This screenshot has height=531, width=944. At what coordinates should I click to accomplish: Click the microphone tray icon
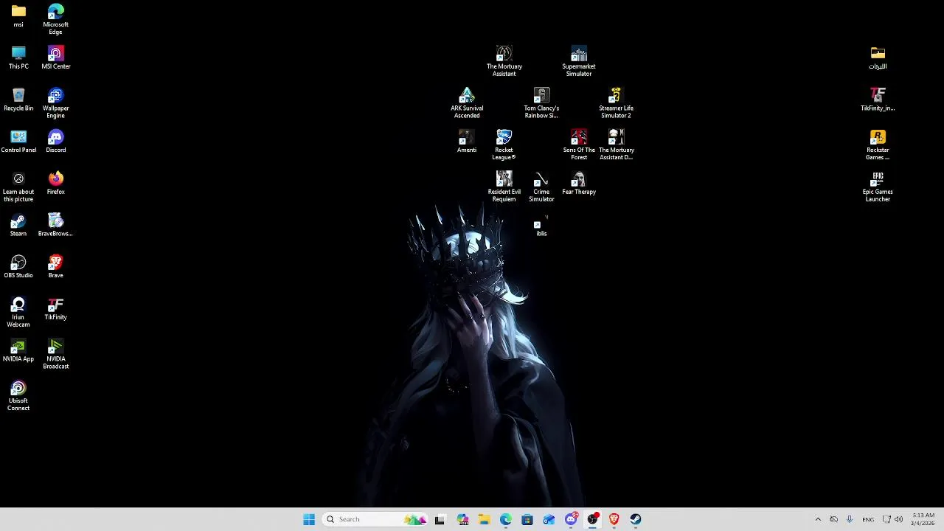tap(850, 519)
